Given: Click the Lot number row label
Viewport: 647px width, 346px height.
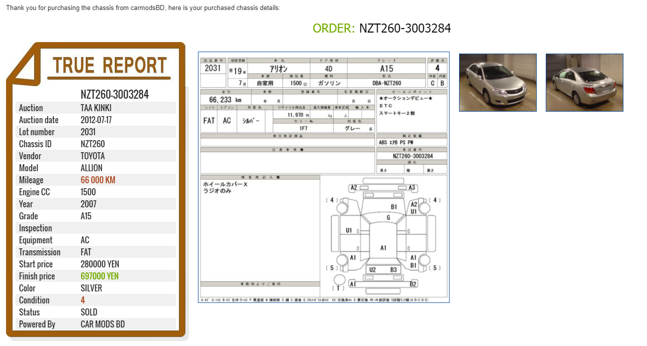Looking at the screenshot, I should (37, 132).
